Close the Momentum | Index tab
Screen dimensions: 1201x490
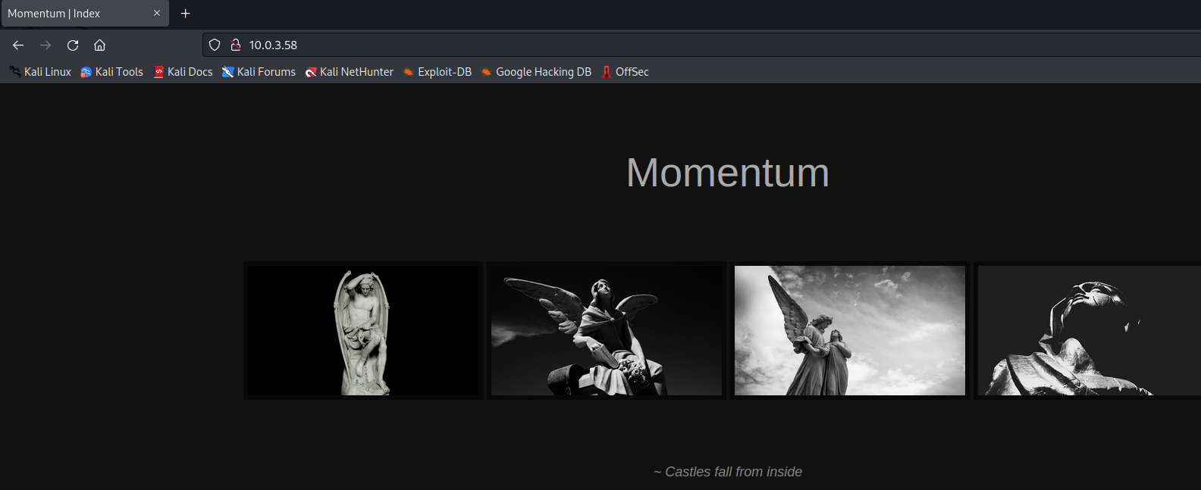click(157, 14)
